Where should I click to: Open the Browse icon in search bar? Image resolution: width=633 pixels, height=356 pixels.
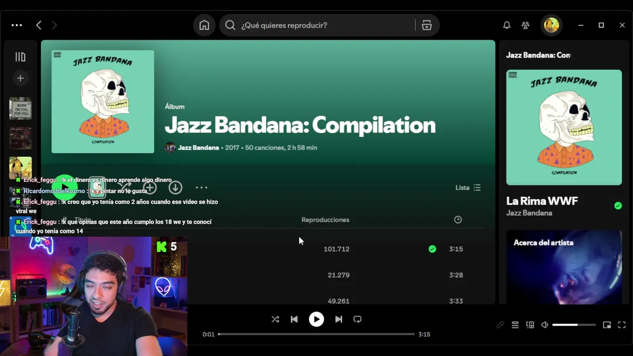427,25
